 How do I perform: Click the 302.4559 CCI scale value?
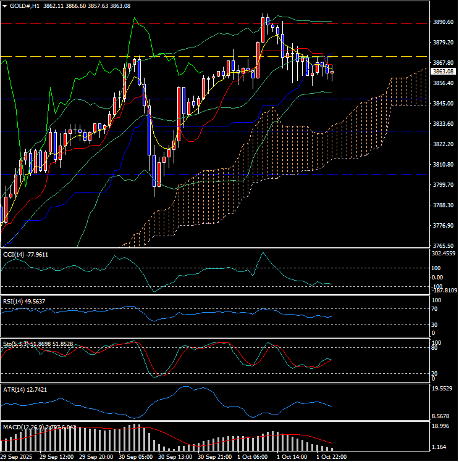pos(444,253)
